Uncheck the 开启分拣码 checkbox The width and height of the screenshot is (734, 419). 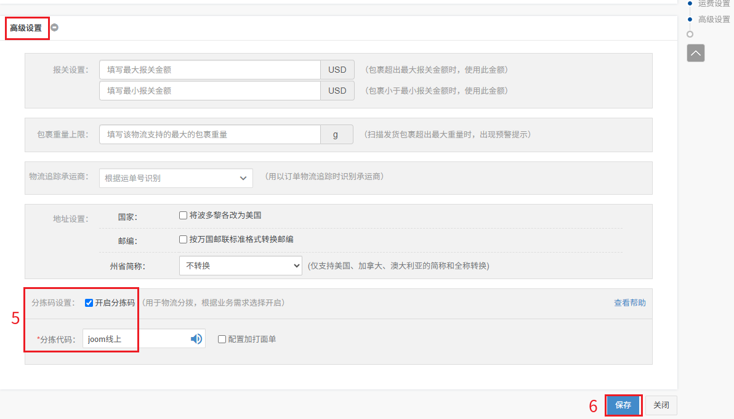tap(89, 303)
